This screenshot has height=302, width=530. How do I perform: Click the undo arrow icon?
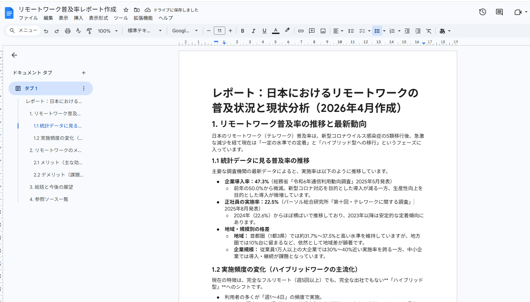click(46, 31)
